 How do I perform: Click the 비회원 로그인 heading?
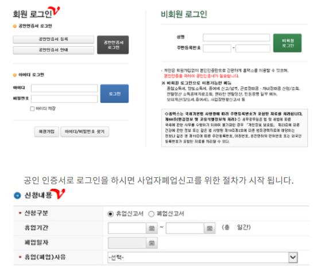tap(184, 14)
